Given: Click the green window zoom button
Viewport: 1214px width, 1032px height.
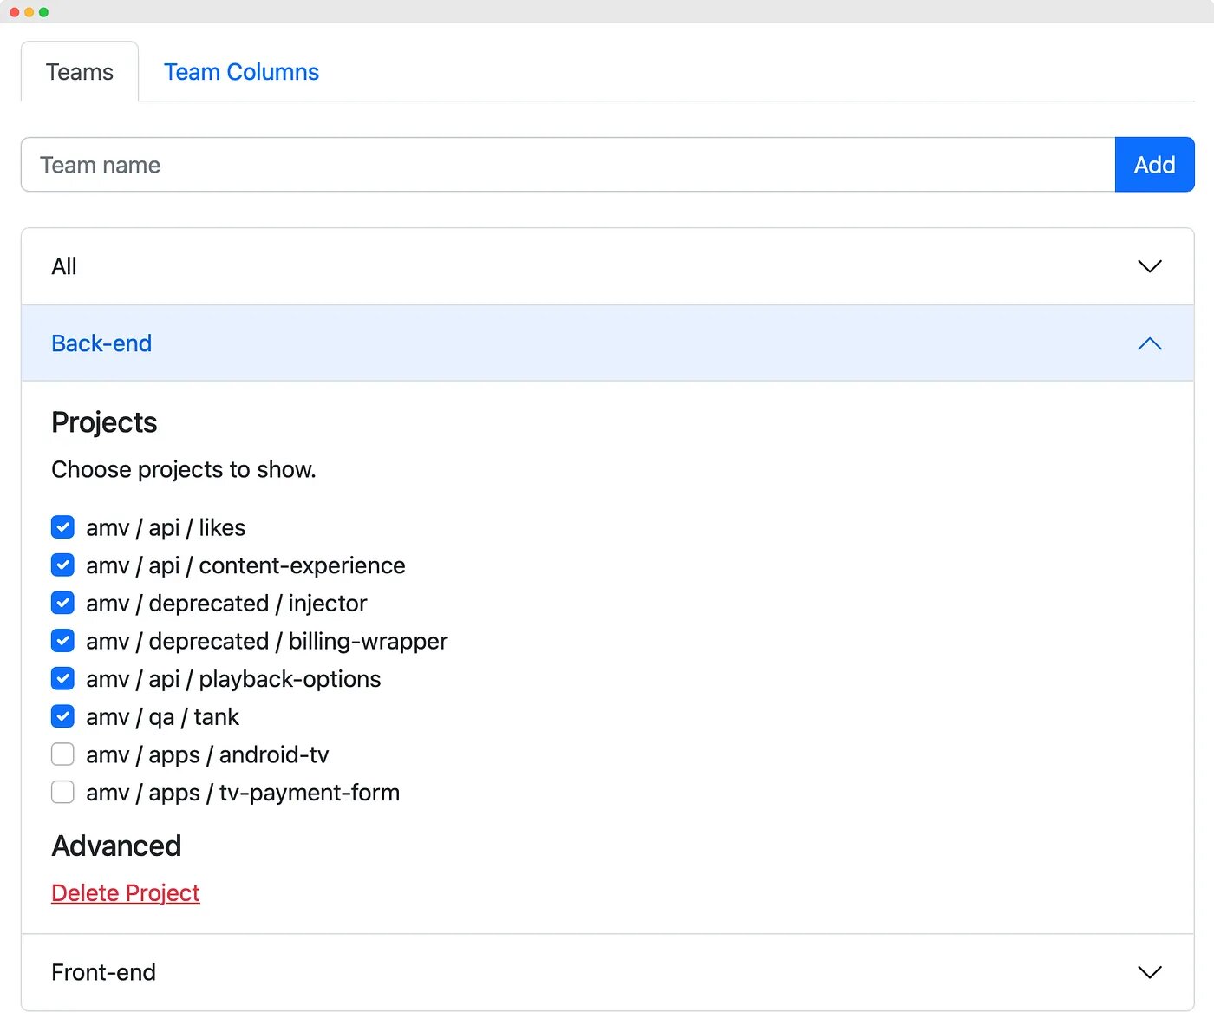Looking at the screenshot, I should point(43,12).
